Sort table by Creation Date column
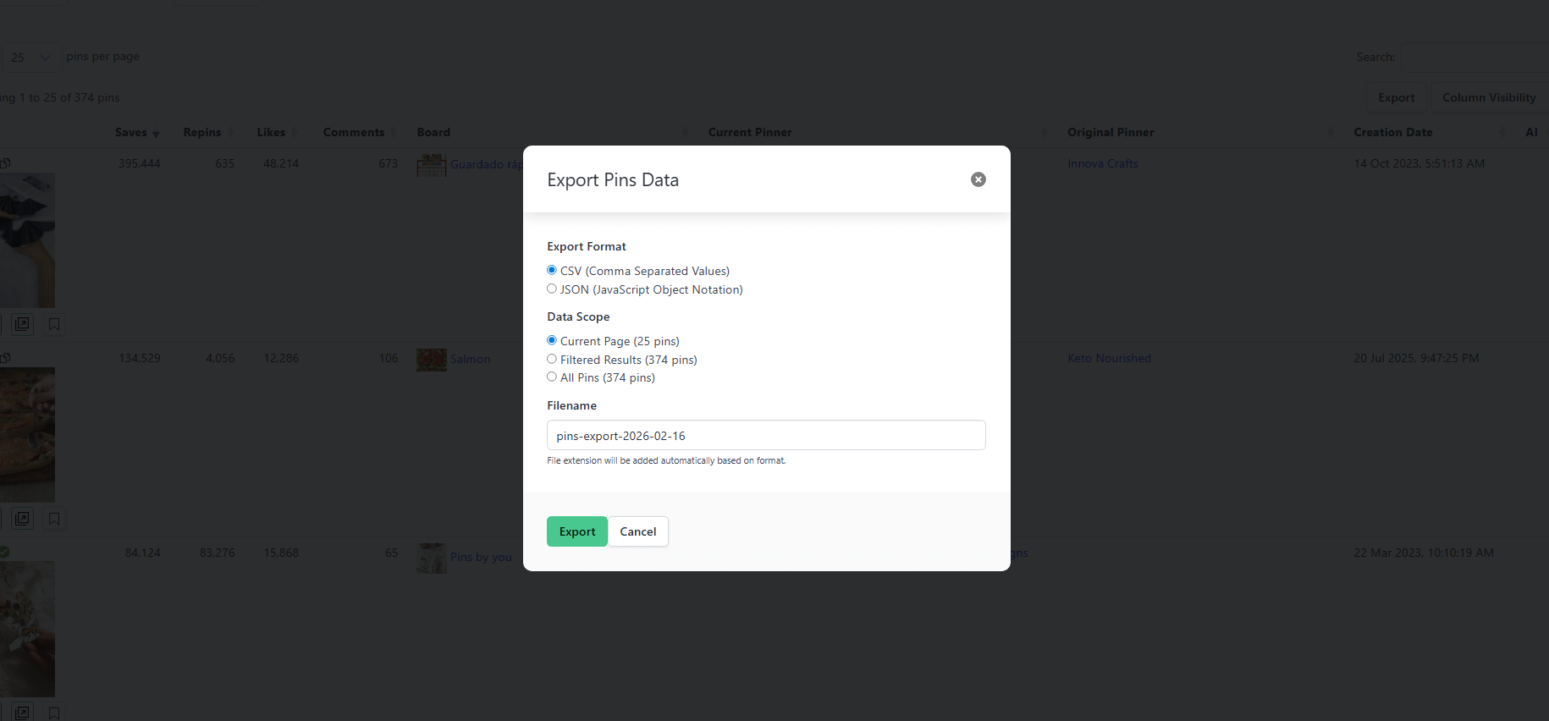Screen dimensions: 1549x721 1392,133
